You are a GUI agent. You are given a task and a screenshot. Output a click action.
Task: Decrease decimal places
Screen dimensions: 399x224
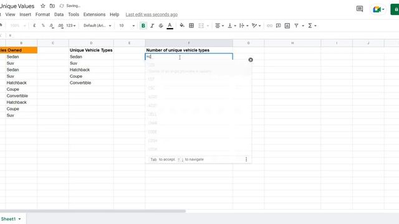pos(52,26)
